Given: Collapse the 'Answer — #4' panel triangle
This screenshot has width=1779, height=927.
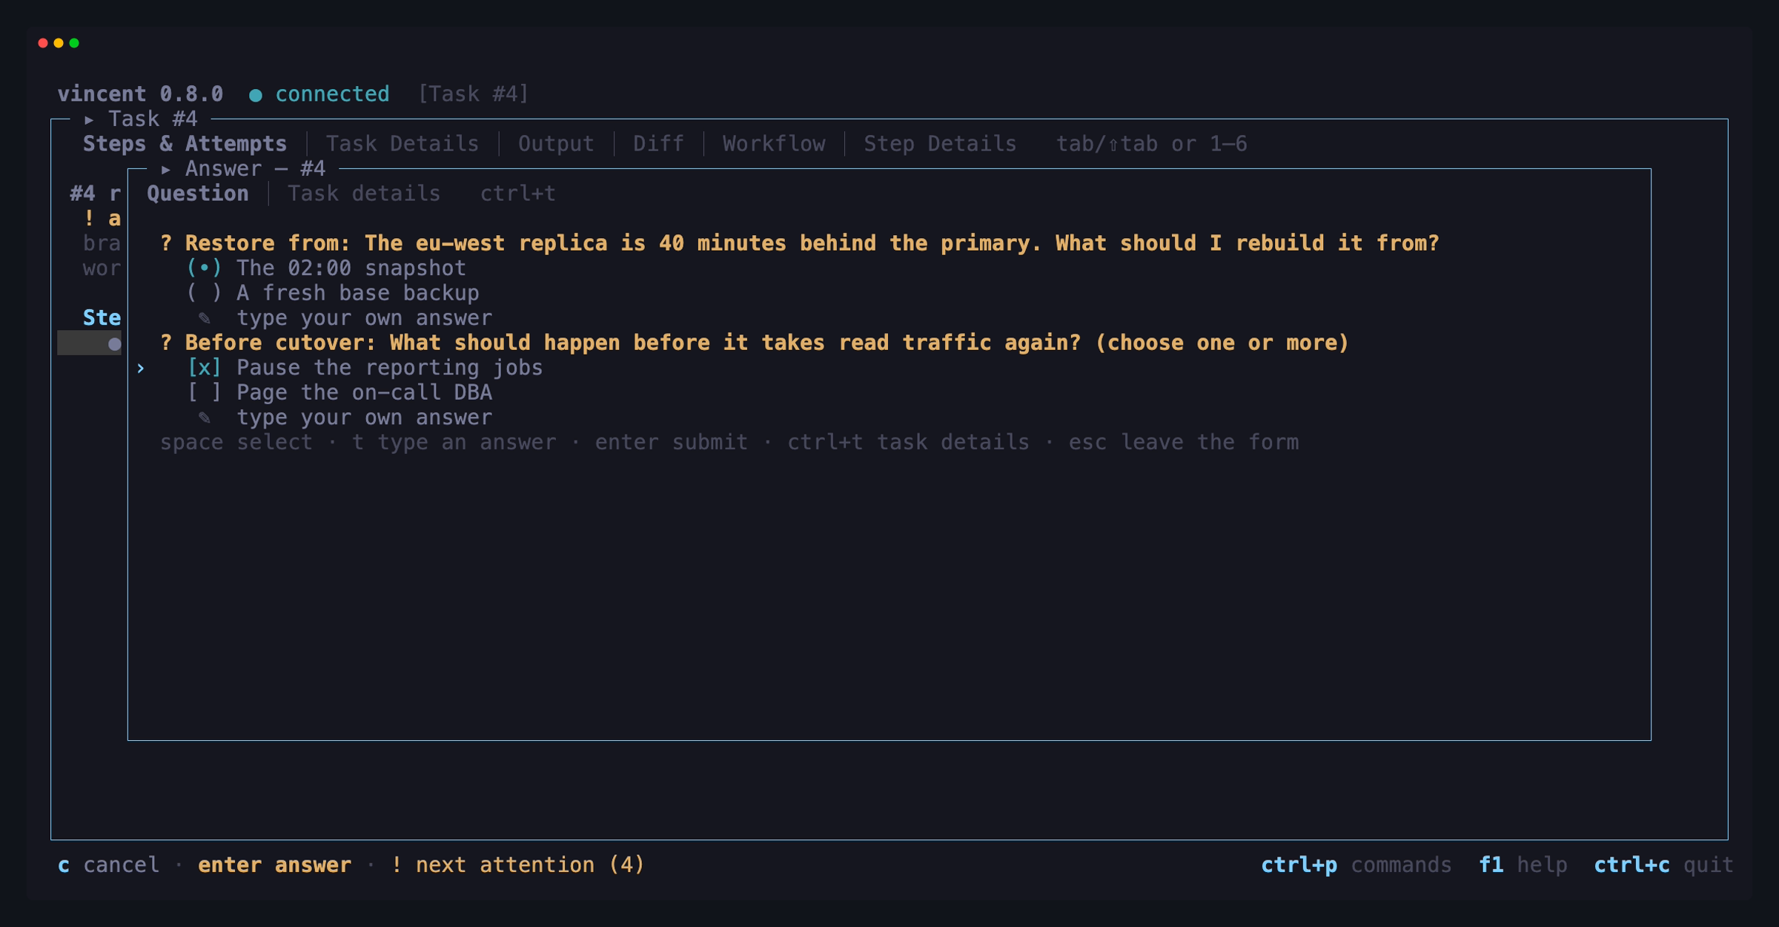Looking at the screenshot, I should 166,169.
